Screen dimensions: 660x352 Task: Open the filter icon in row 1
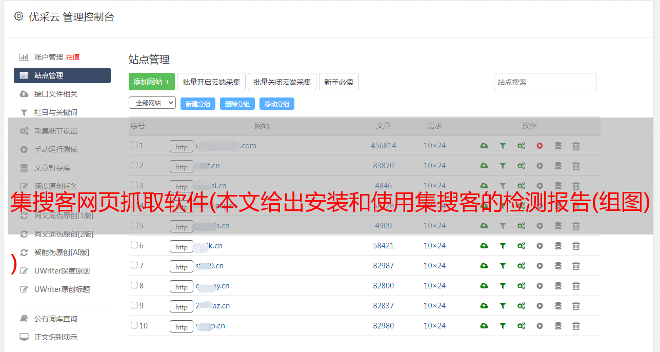coord(503,146)
